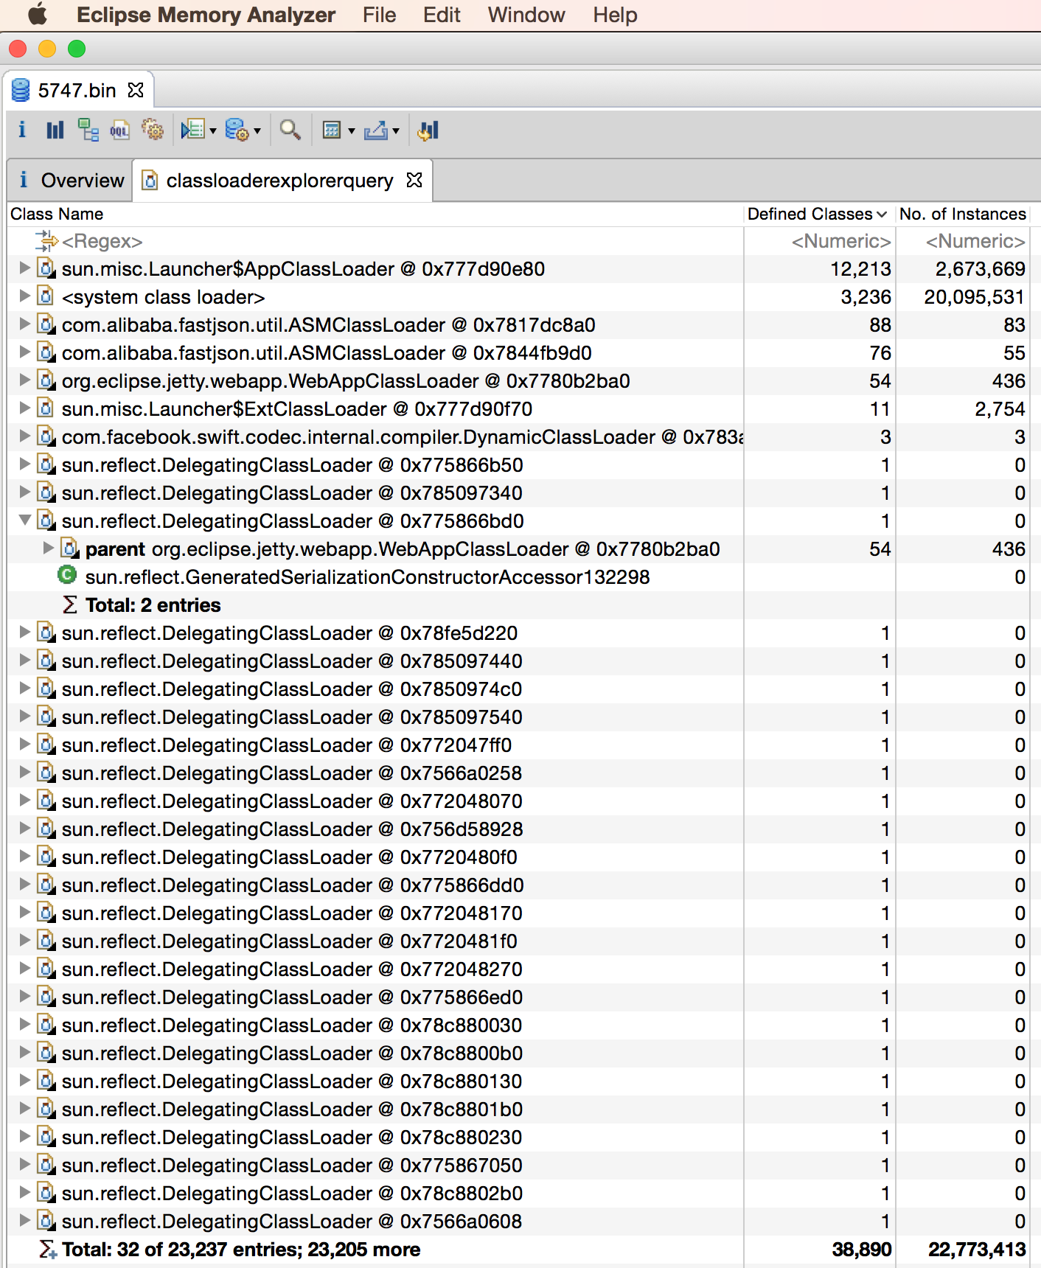Click the green class icon beside GeneratedSerializationConstructorAccessor132298
Viewport: 1041px width, 1268px height.
[x=67, y=576]
